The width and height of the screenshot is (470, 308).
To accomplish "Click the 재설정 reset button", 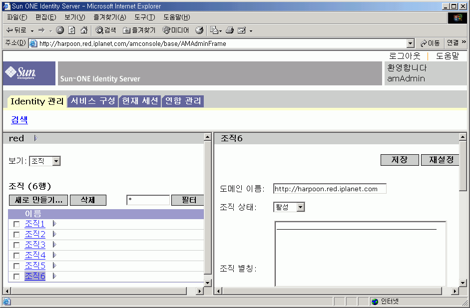I will point(441,160).
